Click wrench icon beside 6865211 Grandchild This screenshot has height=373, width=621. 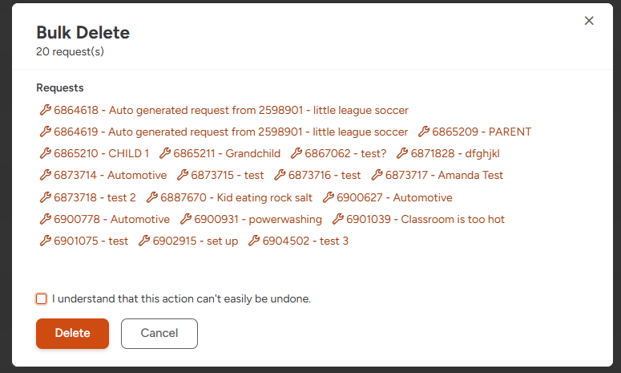pyautogui.click(x=165, y=153)
